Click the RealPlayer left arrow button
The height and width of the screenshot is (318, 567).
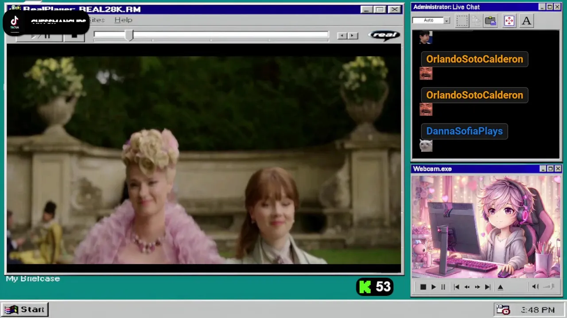342,36
